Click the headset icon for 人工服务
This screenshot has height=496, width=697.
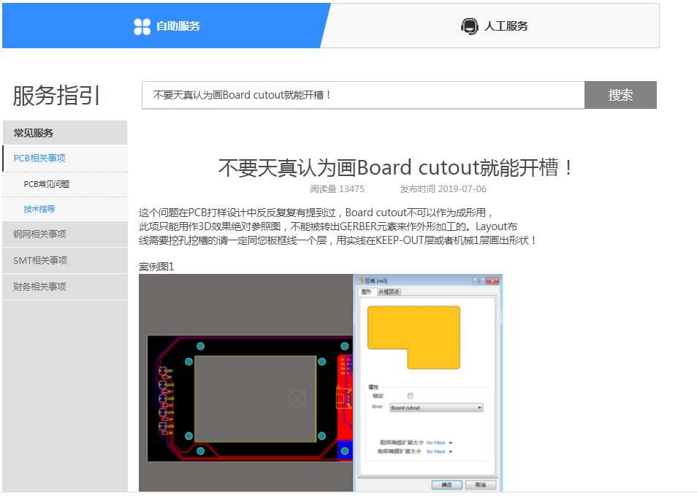(x=469, y=26)
